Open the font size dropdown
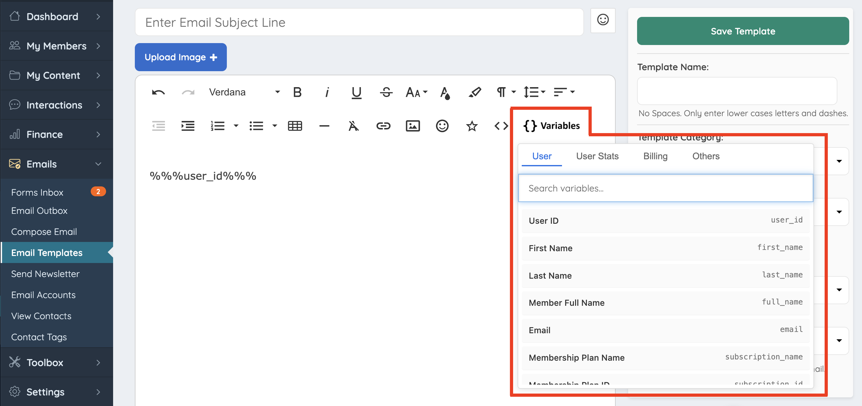Screen dimensions: 862x406 pyautogui.click(x=416, y=92)
